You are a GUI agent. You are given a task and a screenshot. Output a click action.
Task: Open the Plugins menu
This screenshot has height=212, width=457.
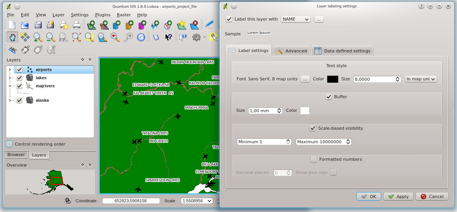point(102,15)
